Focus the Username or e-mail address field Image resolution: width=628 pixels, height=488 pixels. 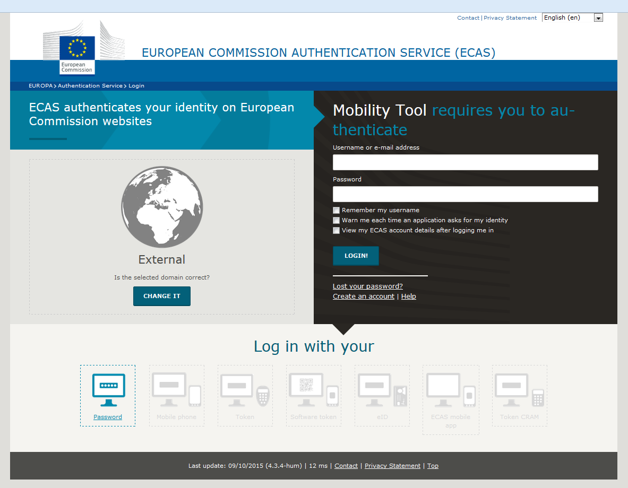[466, 162]
